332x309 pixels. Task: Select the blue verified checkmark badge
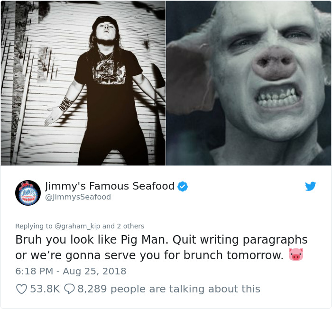pos(183,186)
